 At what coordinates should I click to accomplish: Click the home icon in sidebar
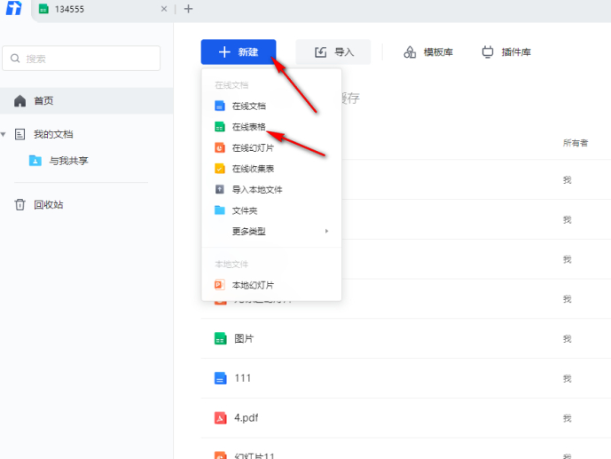point(20,101)
